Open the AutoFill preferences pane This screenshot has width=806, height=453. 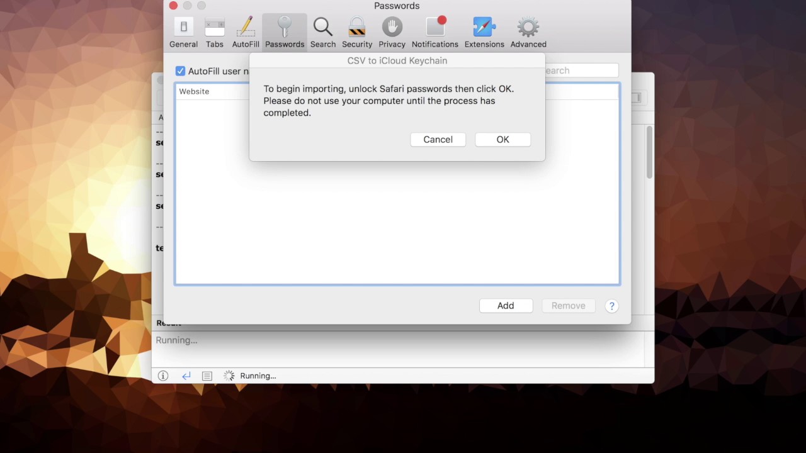coord(246,33)
